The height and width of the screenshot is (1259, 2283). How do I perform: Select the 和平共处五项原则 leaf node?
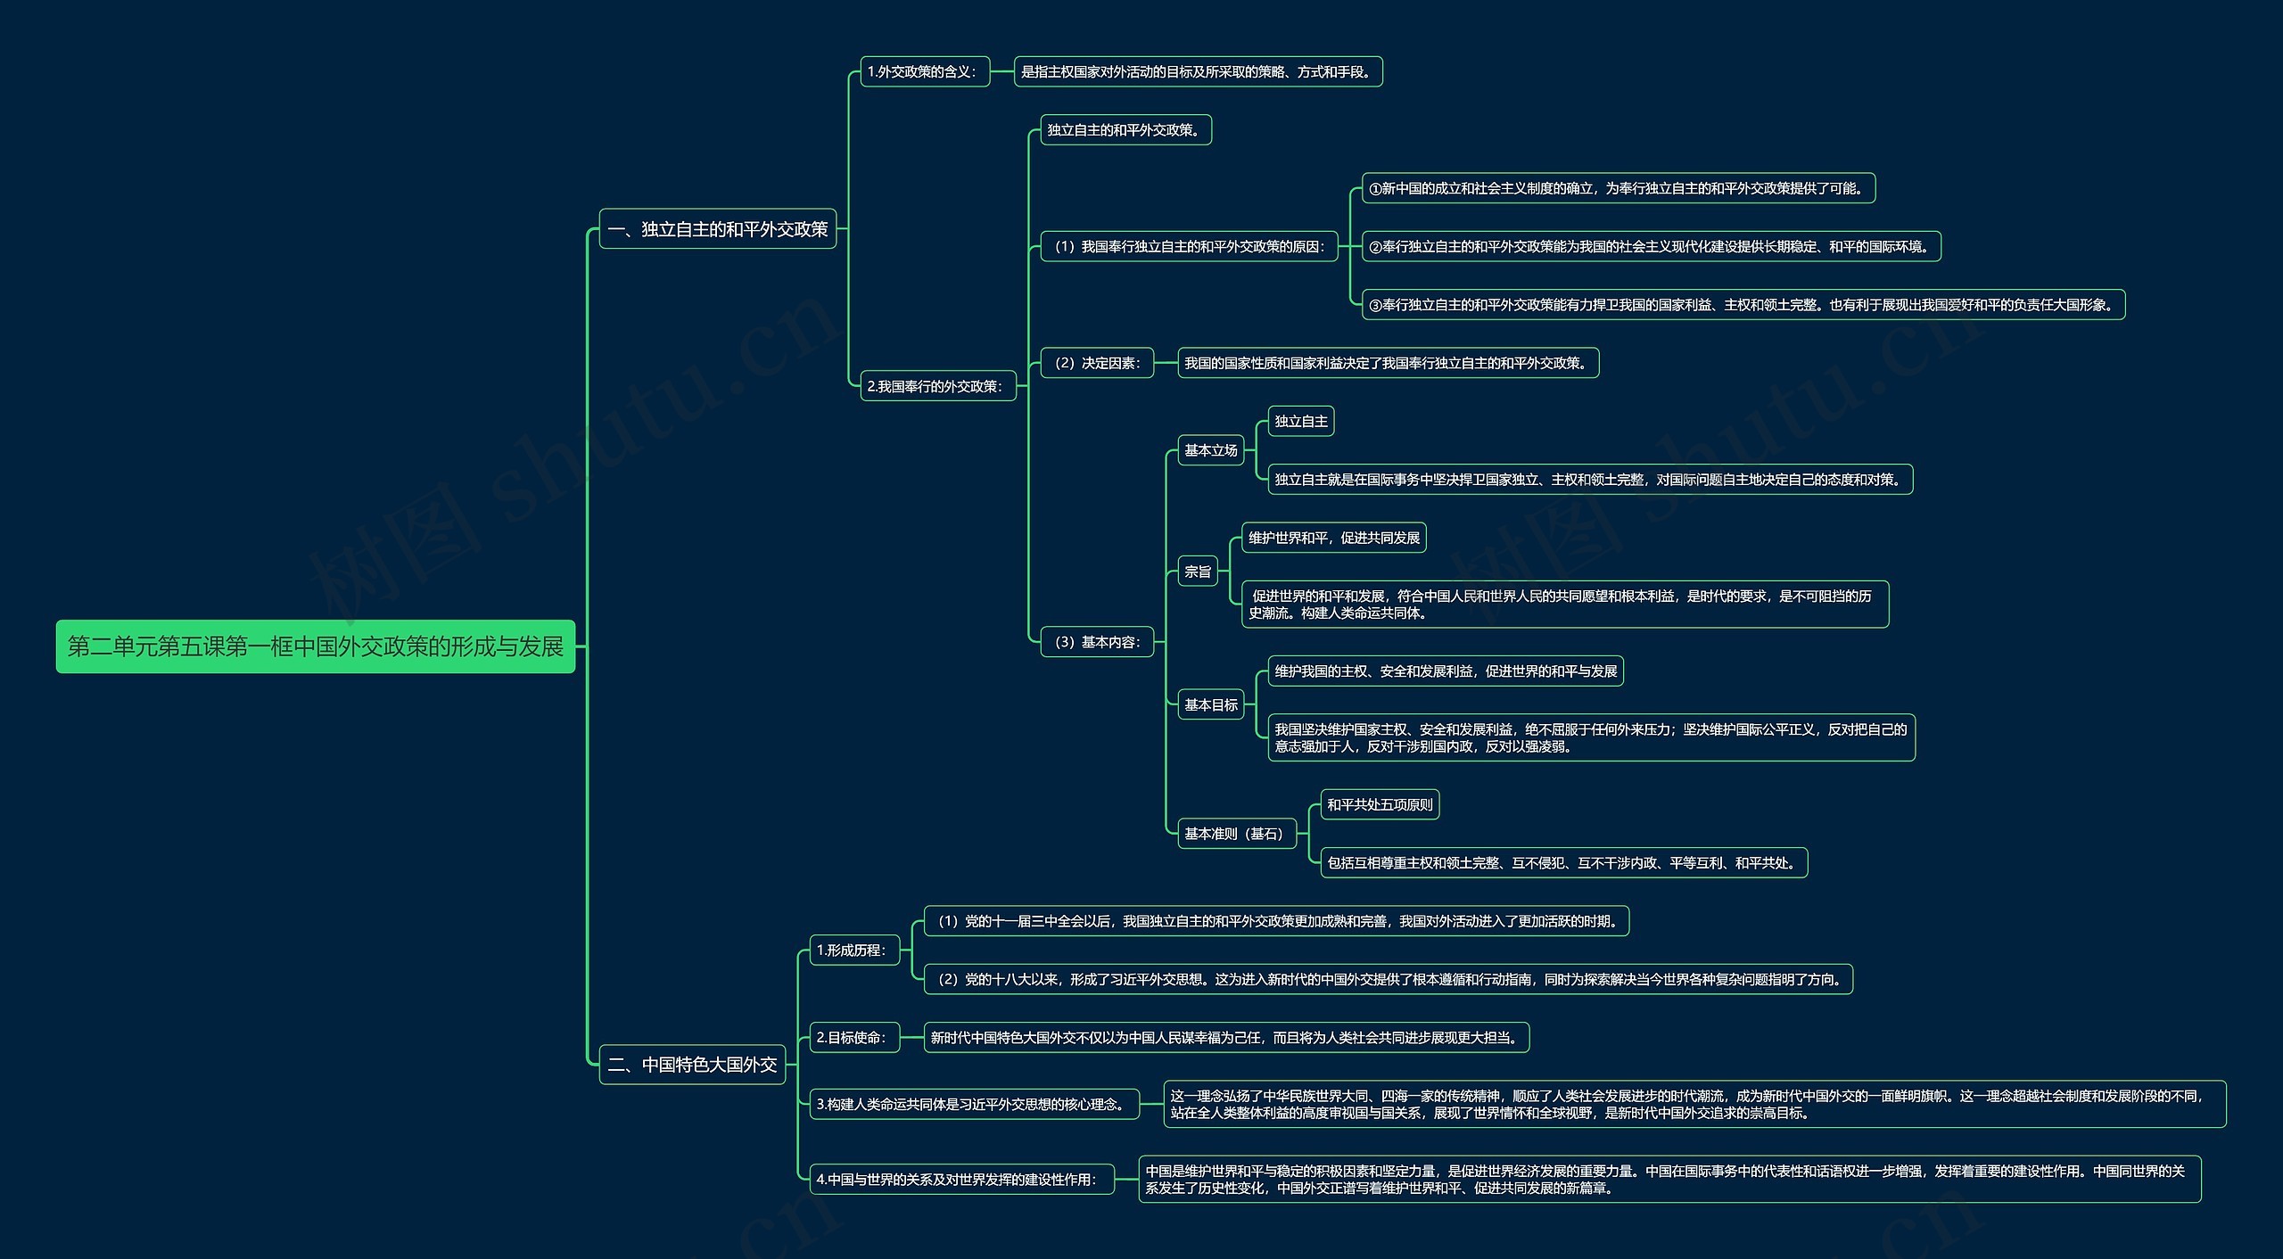click(x=1380, y=804)
